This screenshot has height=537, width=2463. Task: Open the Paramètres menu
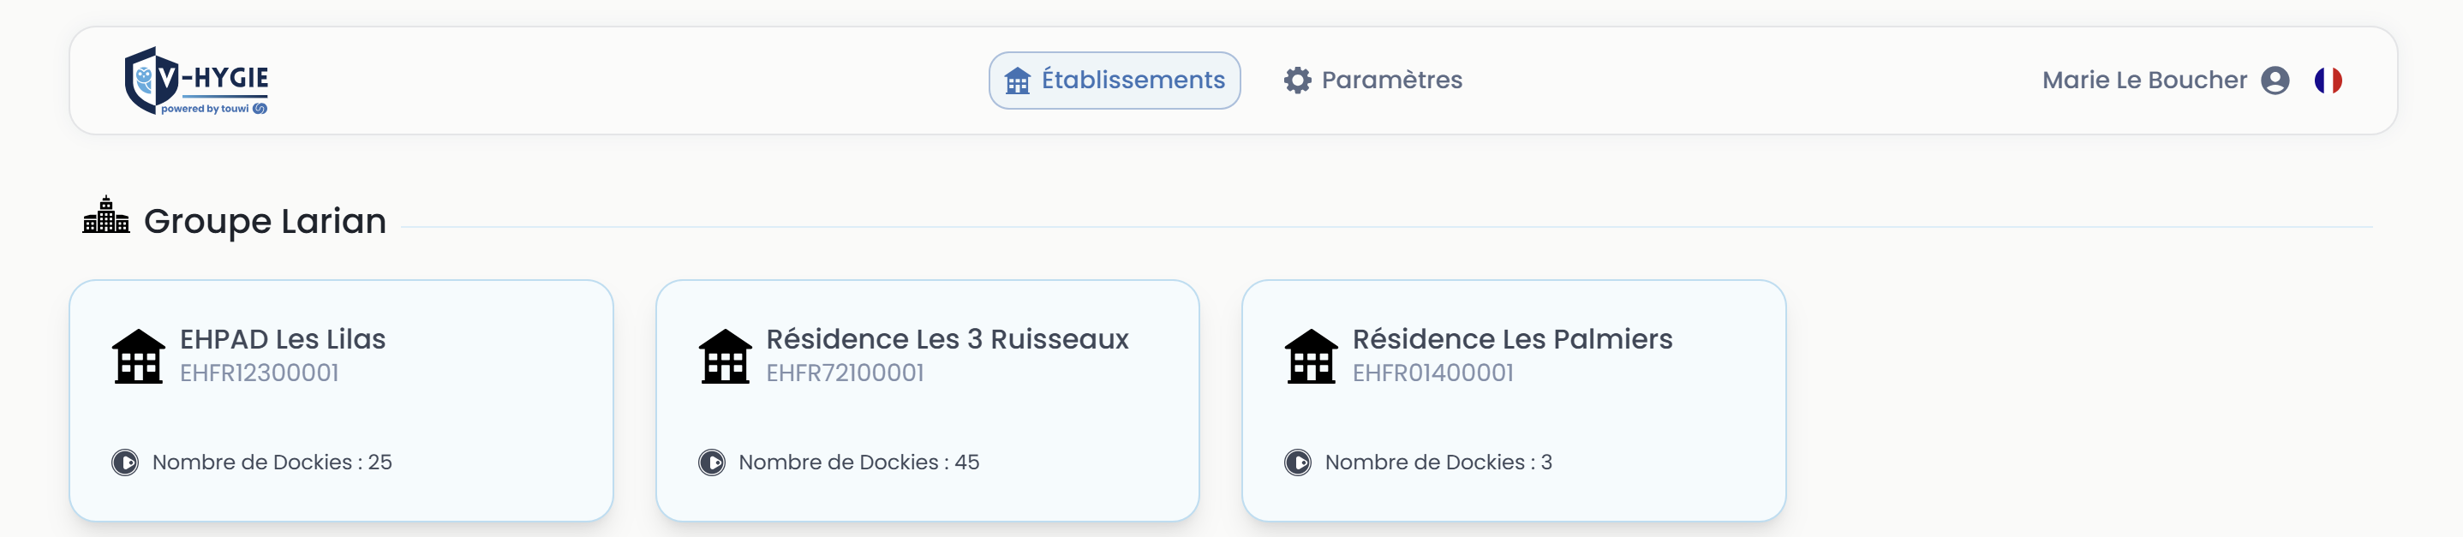coord(1390,81)
